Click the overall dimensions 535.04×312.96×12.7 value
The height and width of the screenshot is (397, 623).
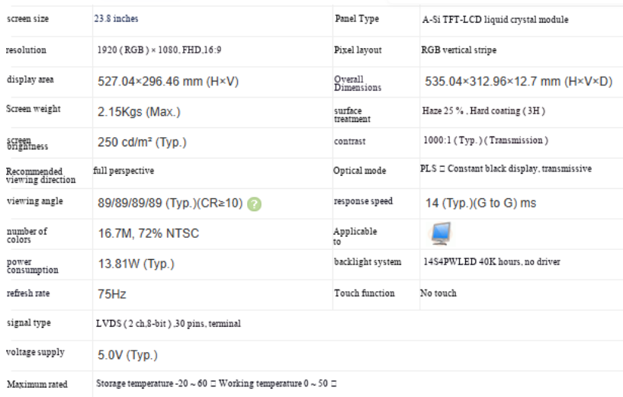(519, 82)
